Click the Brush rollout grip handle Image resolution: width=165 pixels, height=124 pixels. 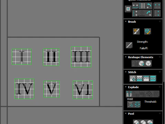pyautogui.click(x=160, y=21)
